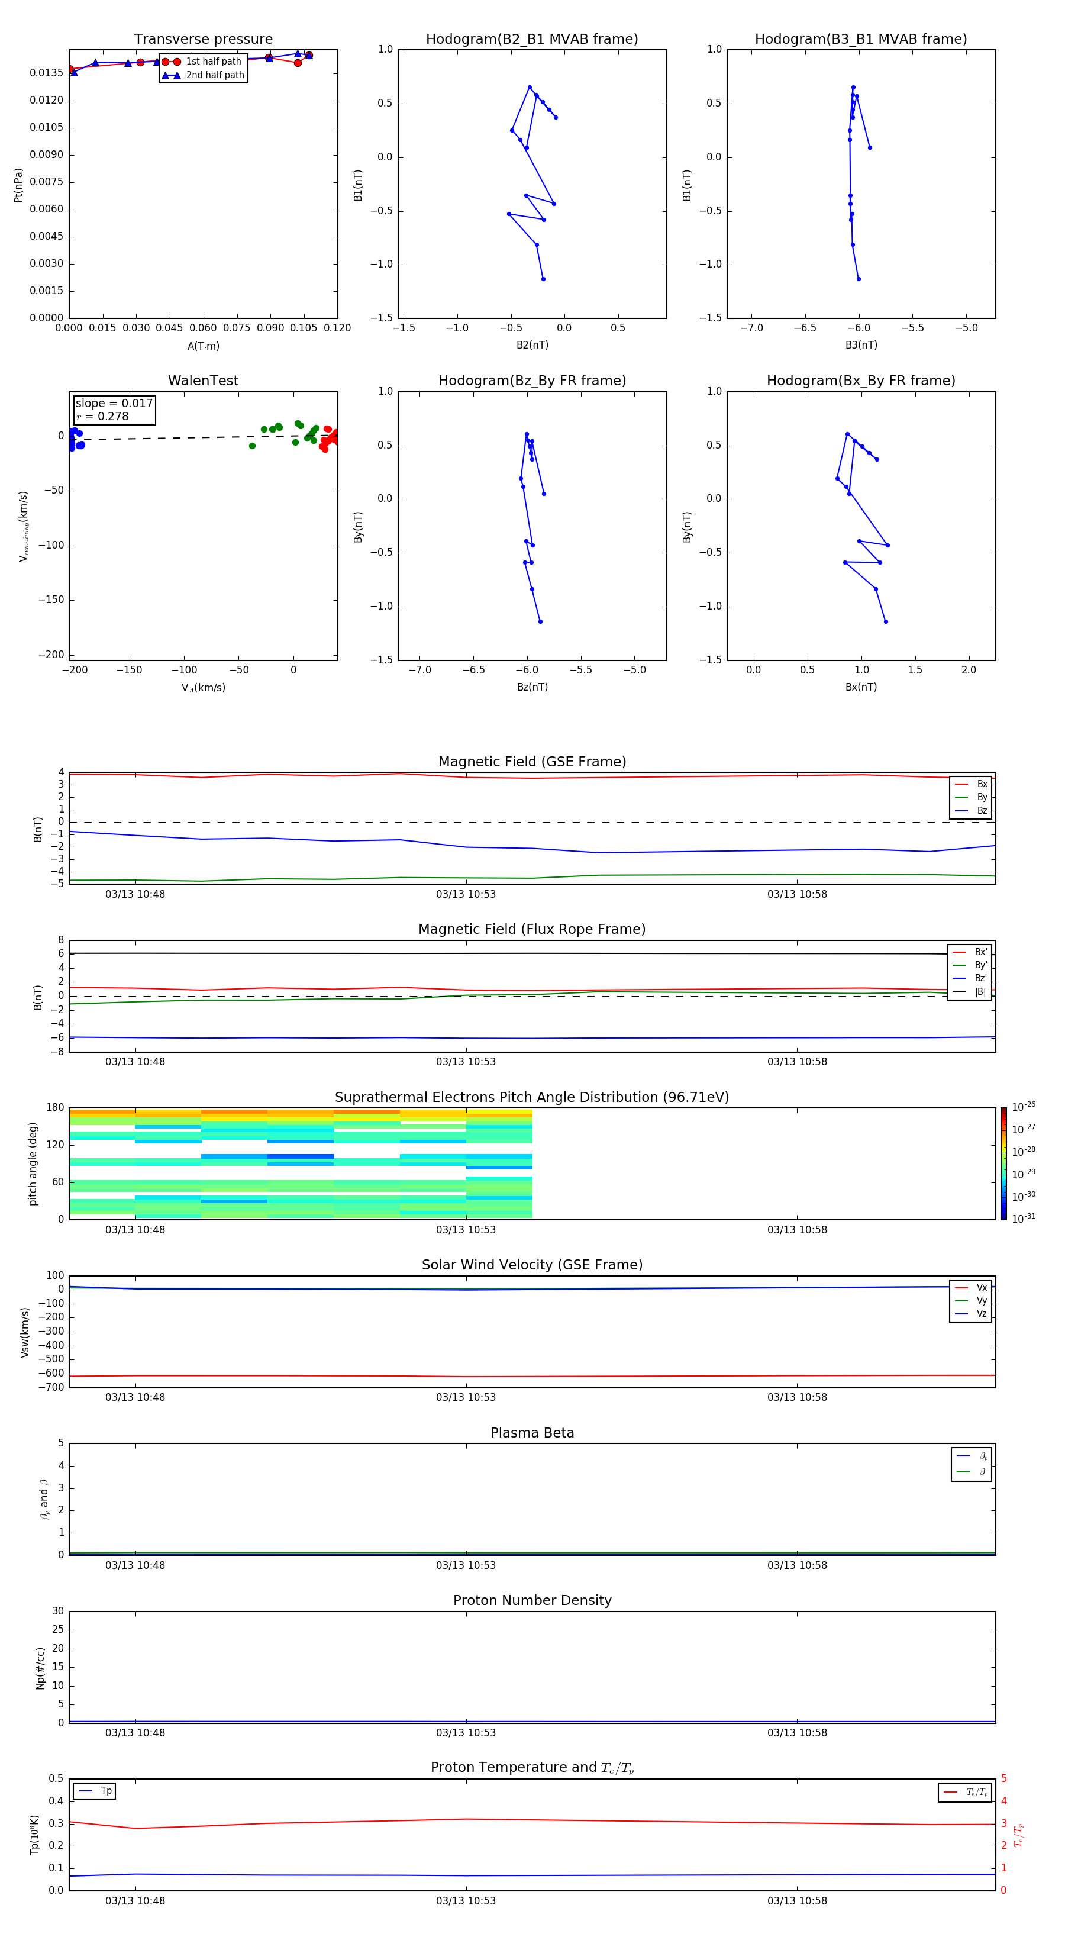Select the "1st half path" legend entry
The width and height of the screenshot is (1065, 1953).
(x=202, y=62)
